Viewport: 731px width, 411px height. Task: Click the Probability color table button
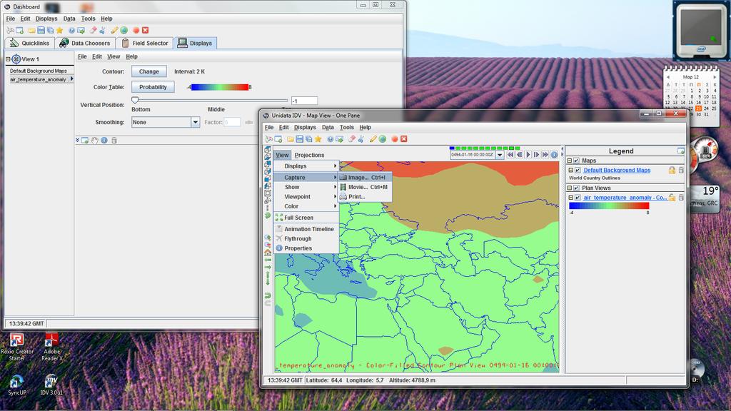point(153,86)
